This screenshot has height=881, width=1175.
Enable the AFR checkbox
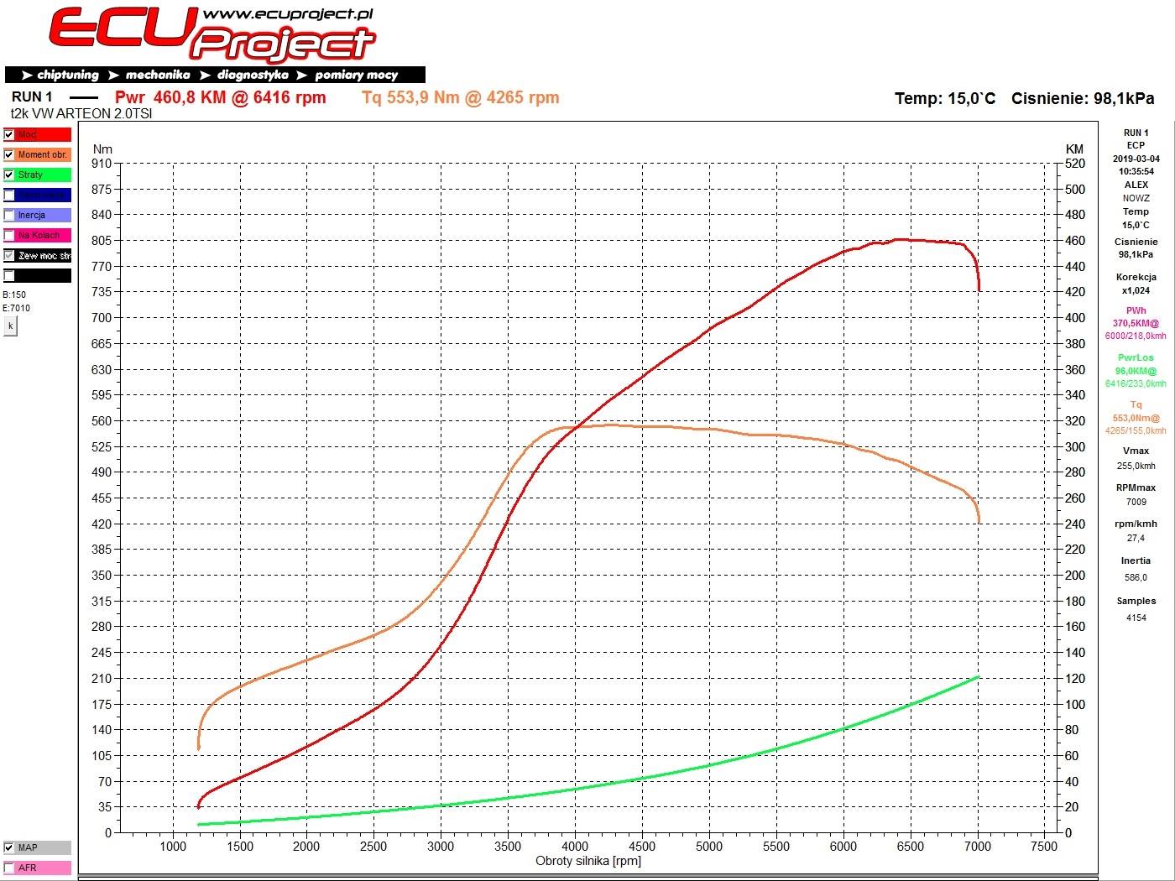click(9, 868)
